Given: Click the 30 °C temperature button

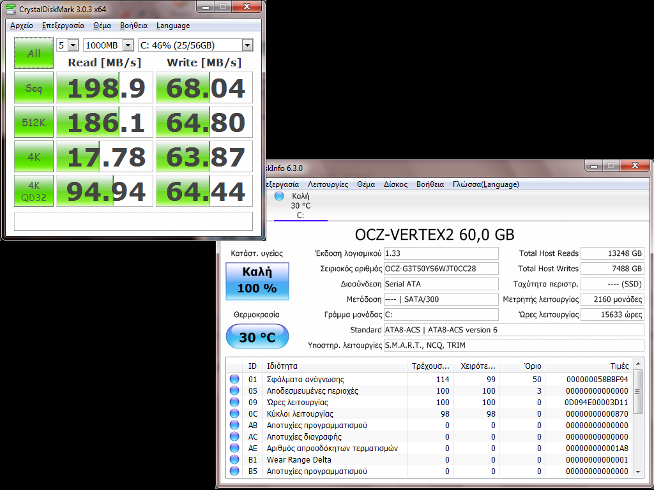Looking at the screenshot, I should point(257,337).
